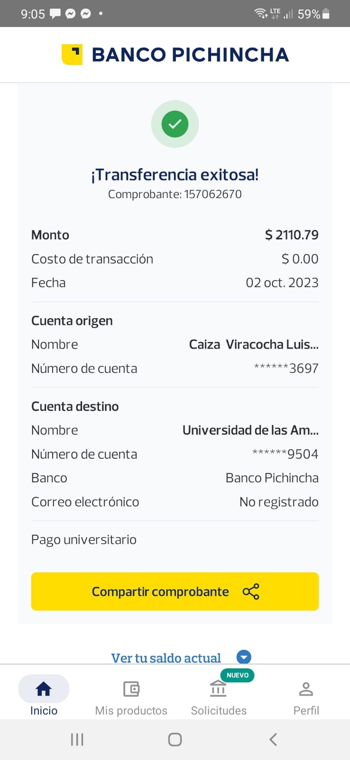Viewport: 350px width, 760px height.
Task: Open the Inicio home icon
Action: 44,689
